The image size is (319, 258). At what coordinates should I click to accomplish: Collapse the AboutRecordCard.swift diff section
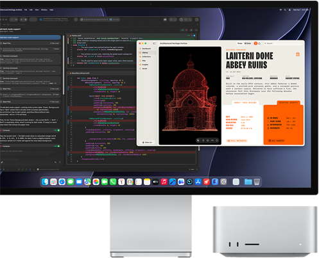pos(68,73)
